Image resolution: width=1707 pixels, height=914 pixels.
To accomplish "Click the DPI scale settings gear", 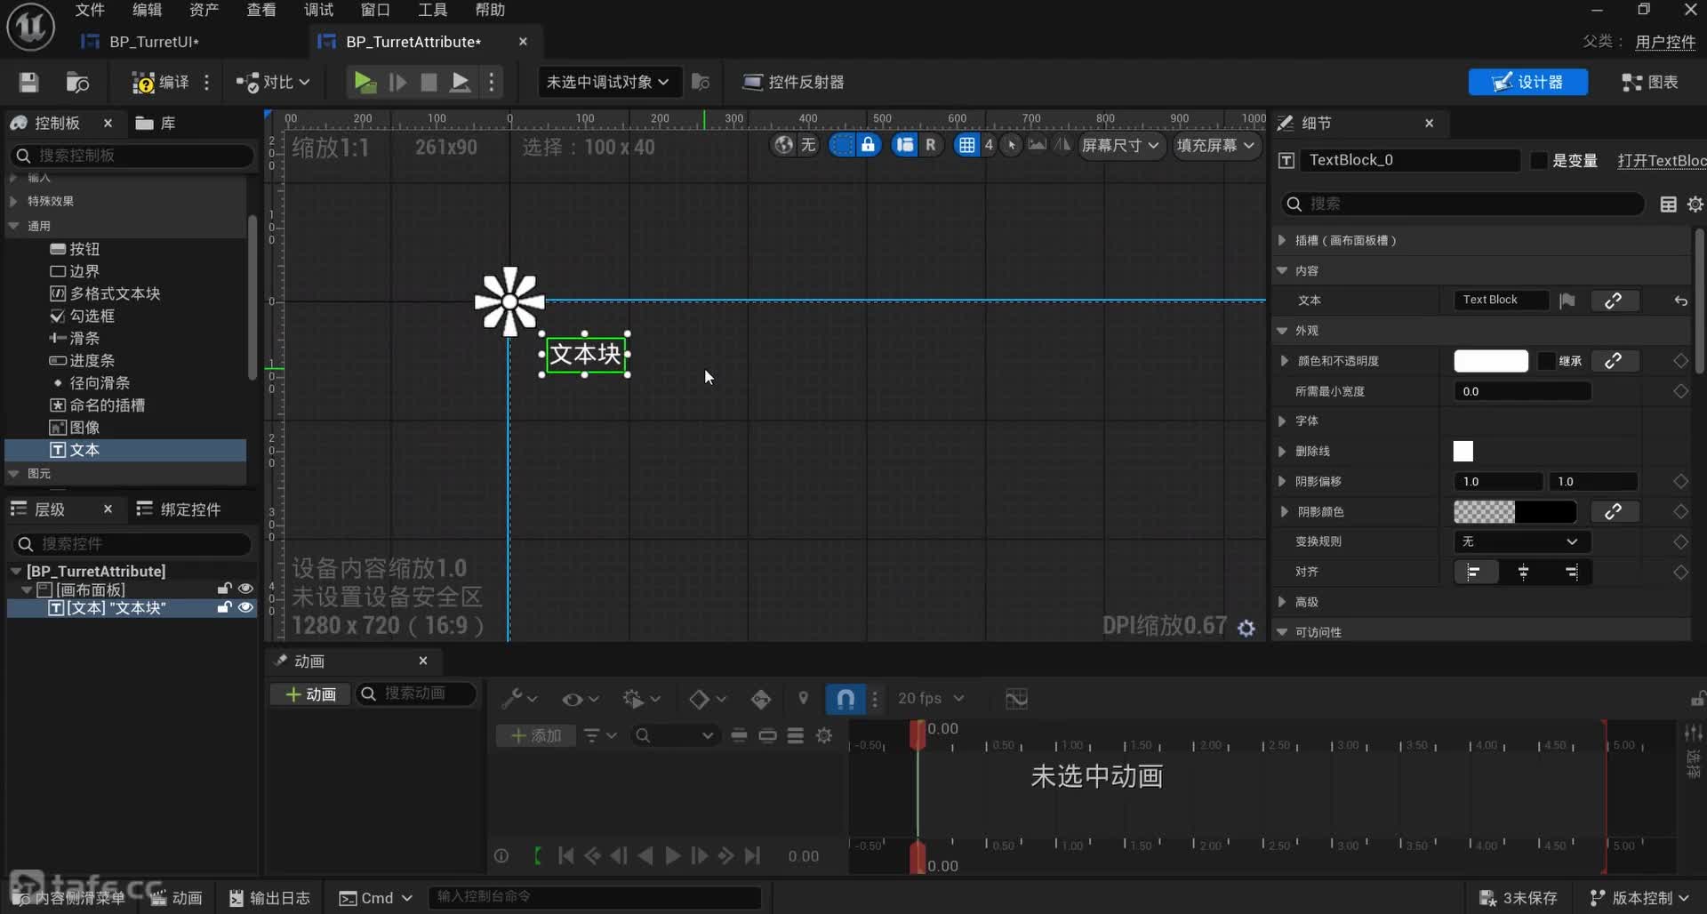I will pos(1246,629).
